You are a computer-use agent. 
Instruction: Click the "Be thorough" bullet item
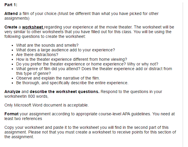tap(72, 83)
